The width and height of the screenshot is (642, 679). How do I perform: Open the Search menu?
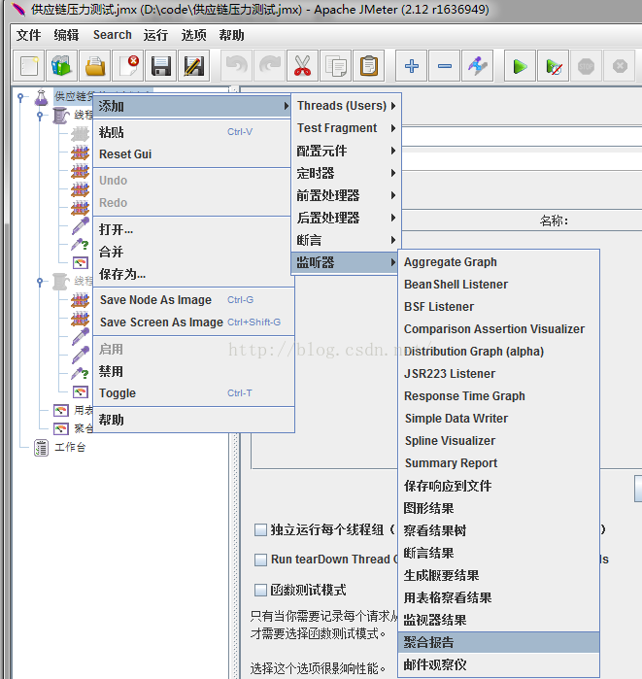coord(112,35)
